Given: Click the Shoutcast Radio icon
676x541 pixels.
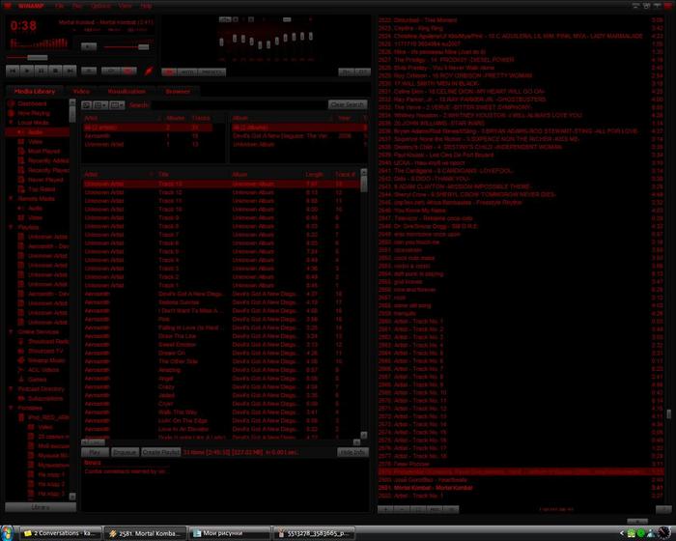Looking at the screenshot, I should point(20,341).
